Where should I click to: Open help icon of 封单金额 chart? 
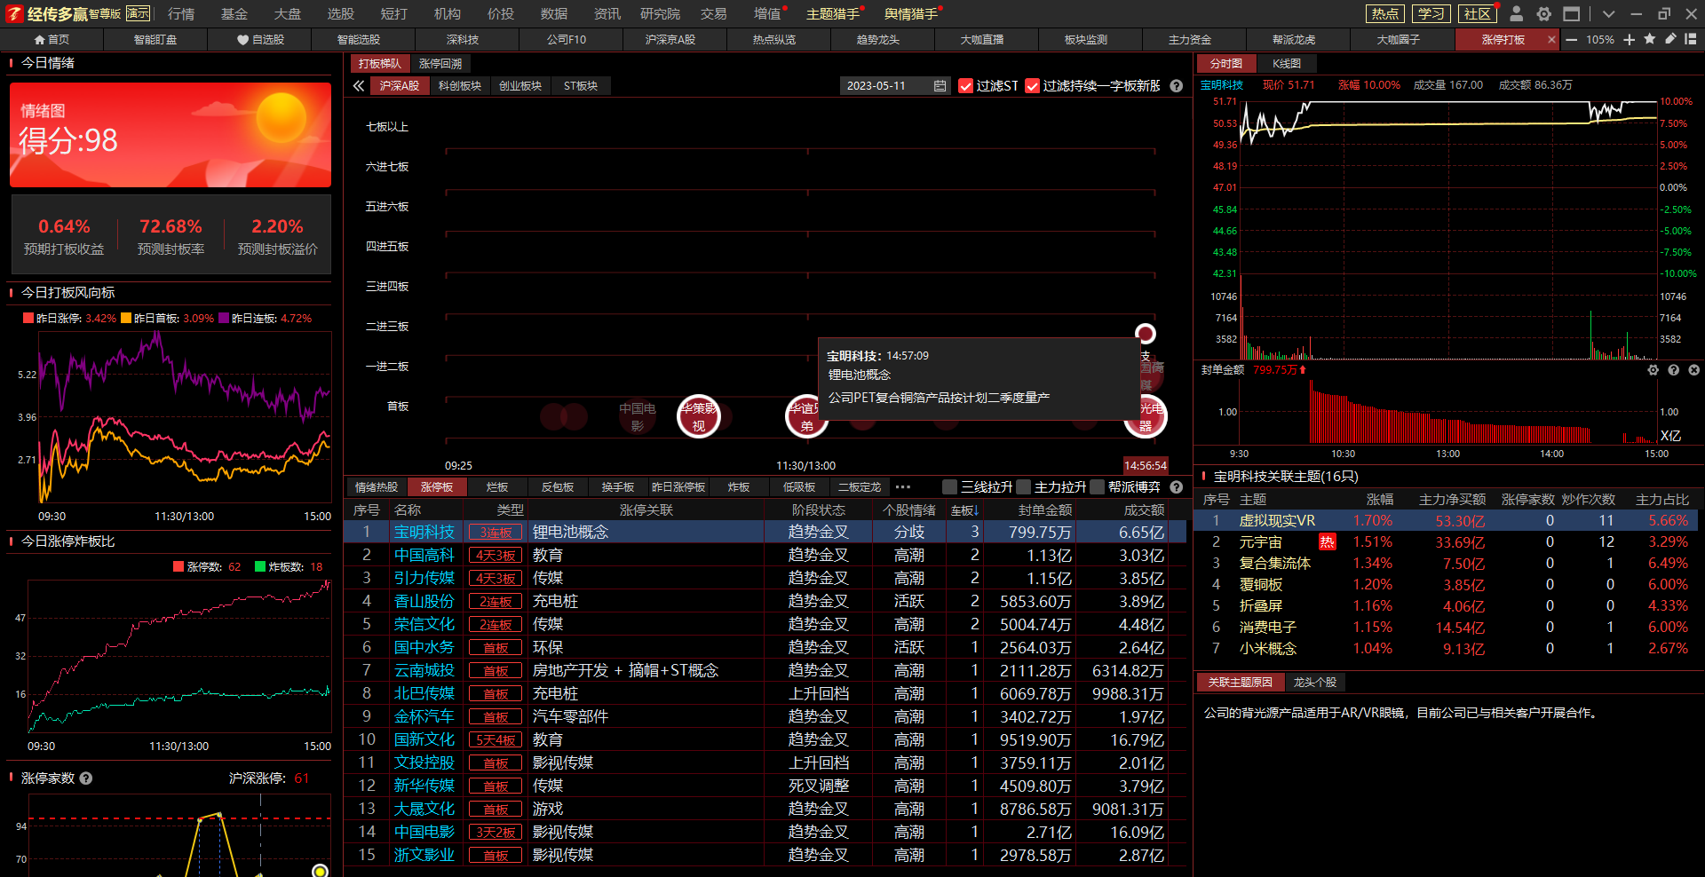pos(1673,370)
